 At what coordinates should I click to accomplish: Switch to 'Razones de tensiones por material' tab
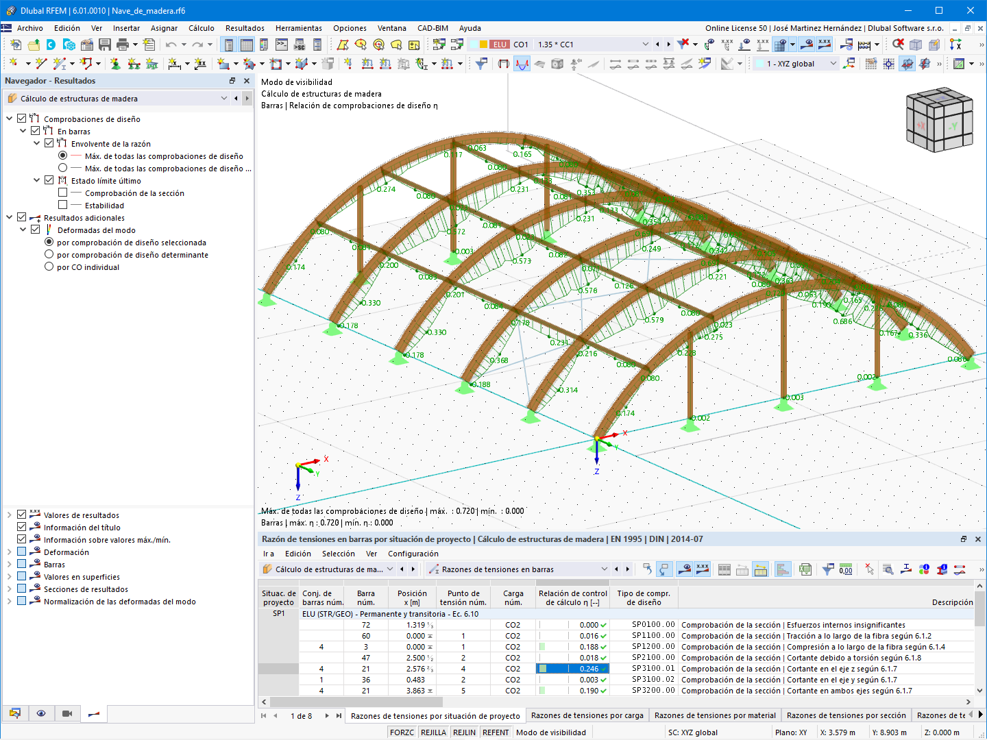(x=714, y=715)
